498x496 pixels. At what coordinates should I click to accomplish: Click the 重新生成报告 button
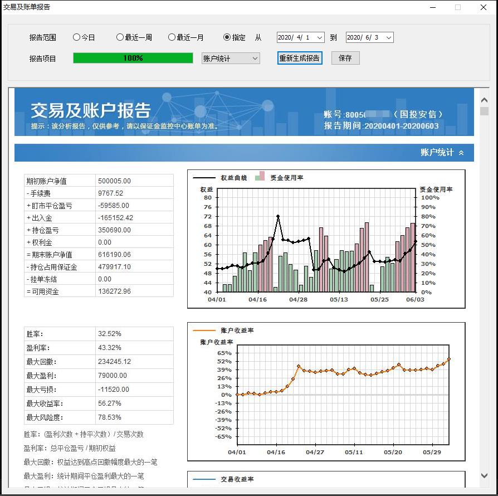pos(300,58)
